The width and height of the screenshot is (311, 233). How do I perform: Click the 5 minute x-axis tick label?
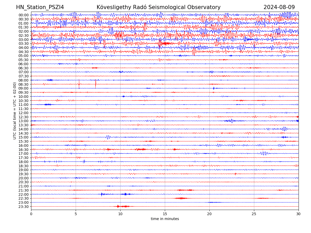click(76, 214)
